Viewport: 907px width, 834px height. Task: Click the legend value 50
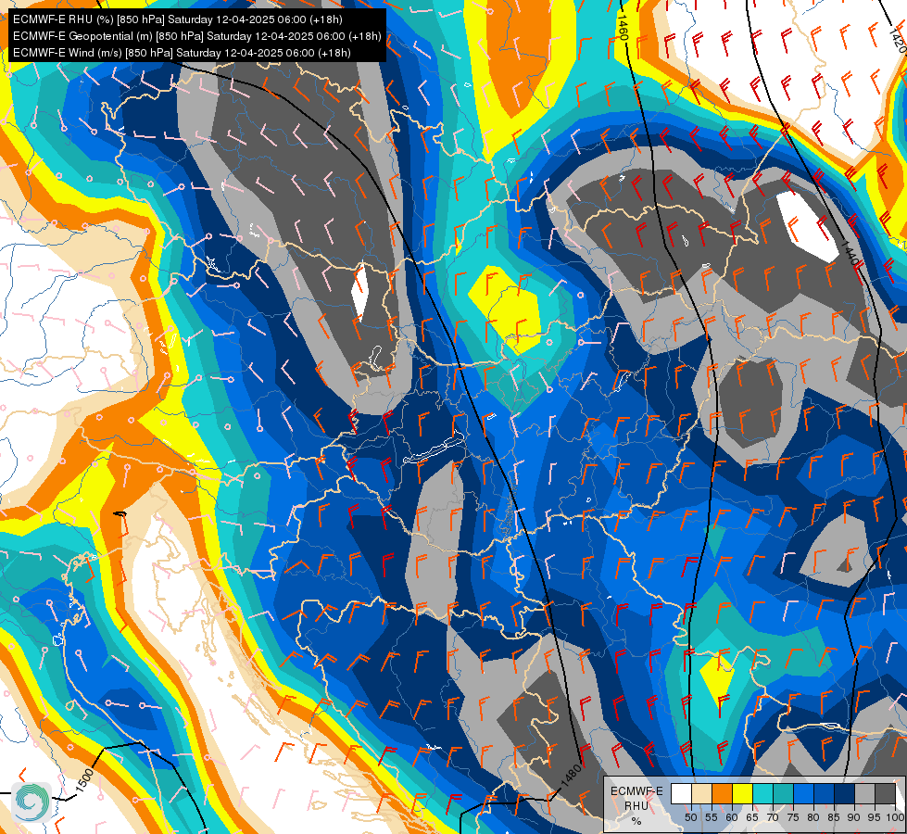pos(690,817)
